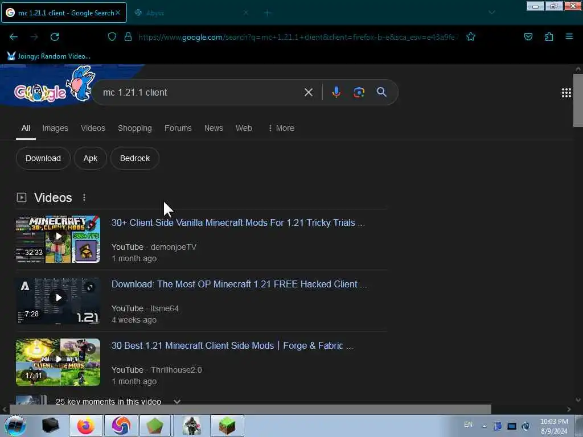Click the Download filter chip

43,158
